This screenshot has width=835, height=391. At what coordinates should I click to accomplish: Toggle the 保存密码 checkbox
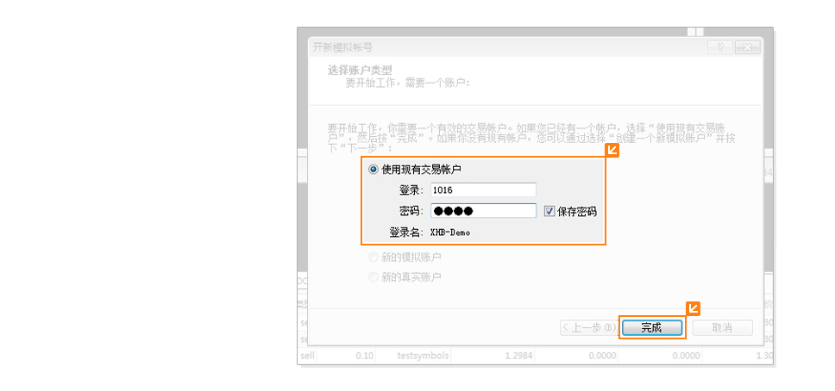549,211
